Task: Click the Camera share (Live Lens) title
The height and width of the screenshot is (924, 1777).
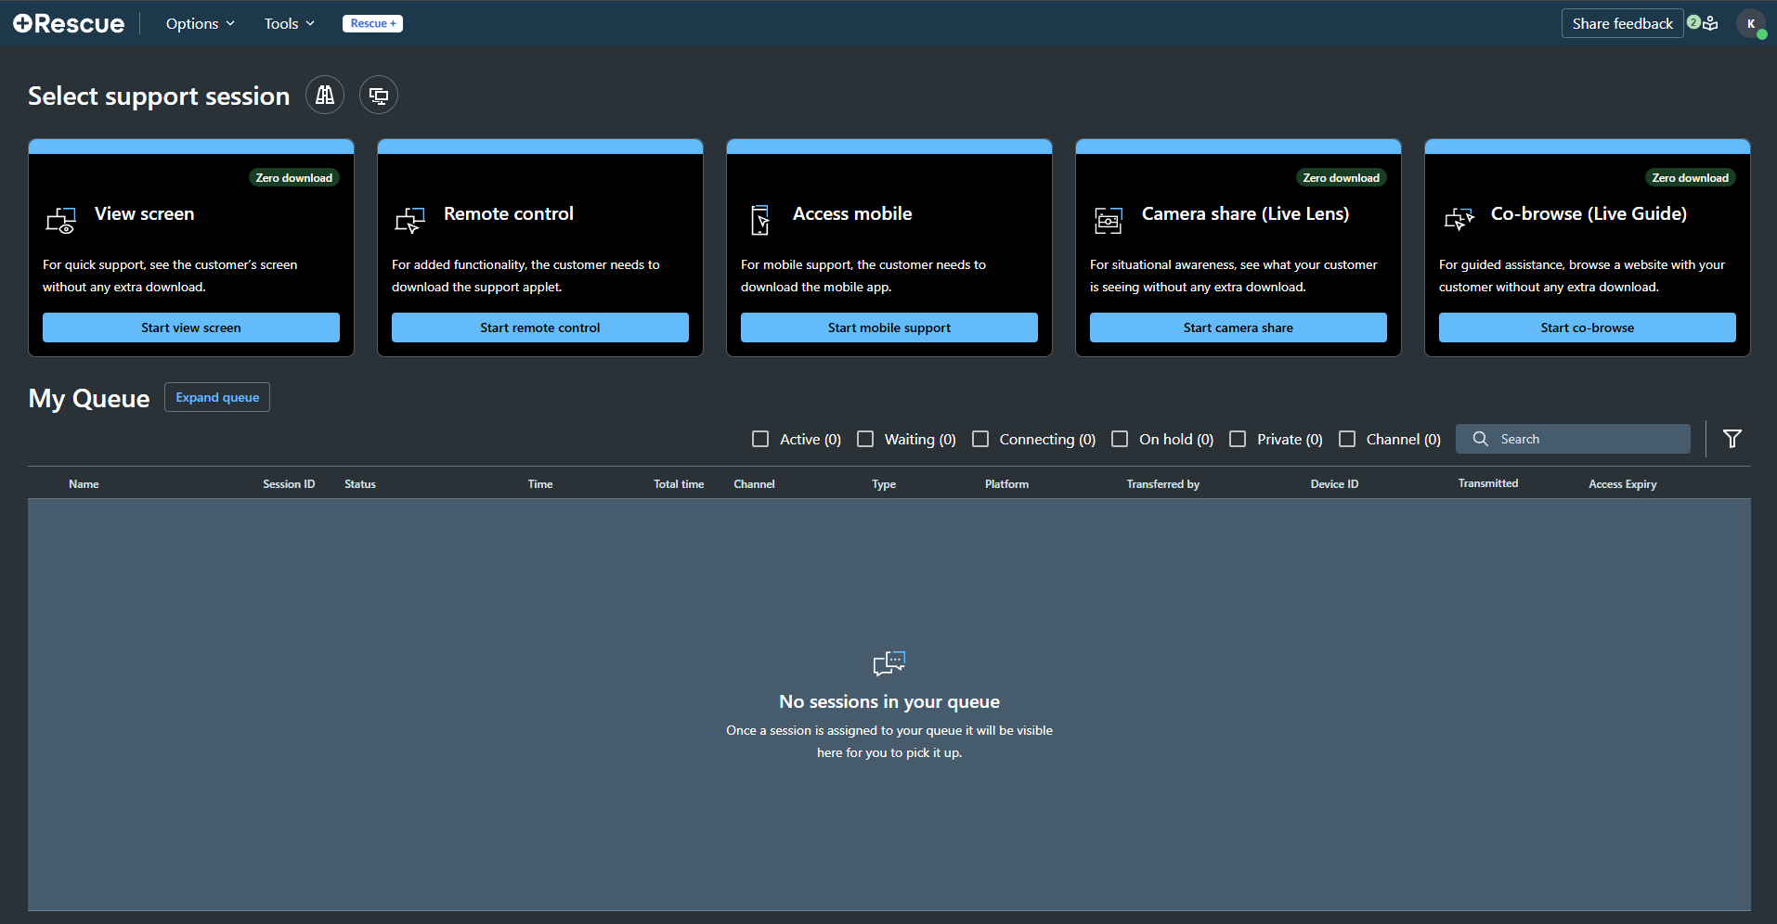Action: click(x=1245, y=213)
